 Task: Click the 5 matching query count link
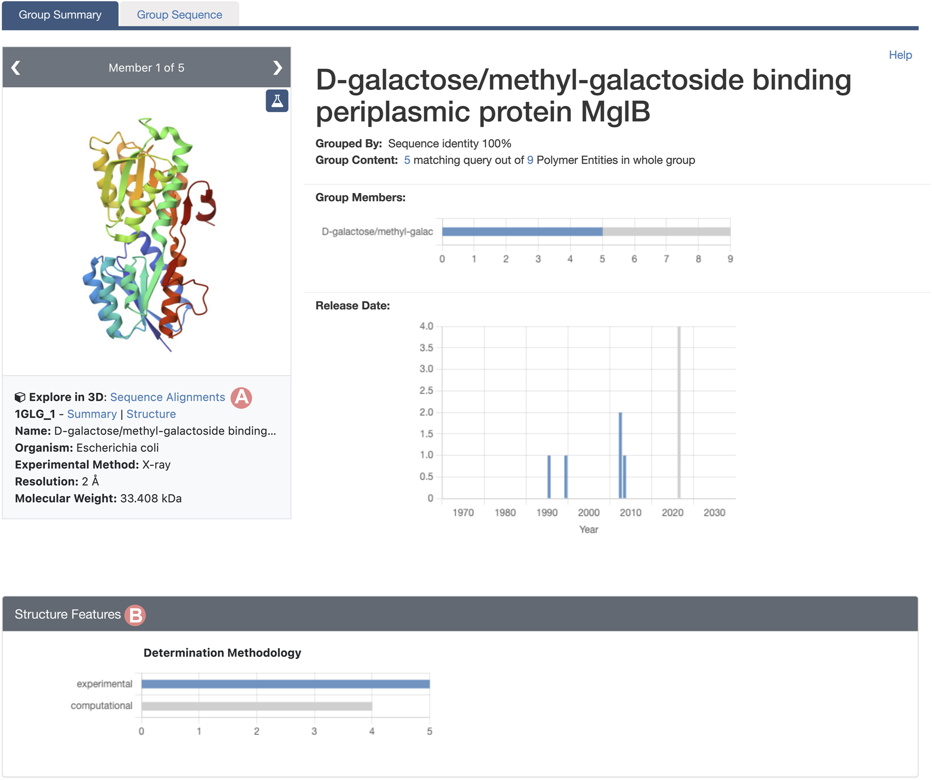(407, 160)
